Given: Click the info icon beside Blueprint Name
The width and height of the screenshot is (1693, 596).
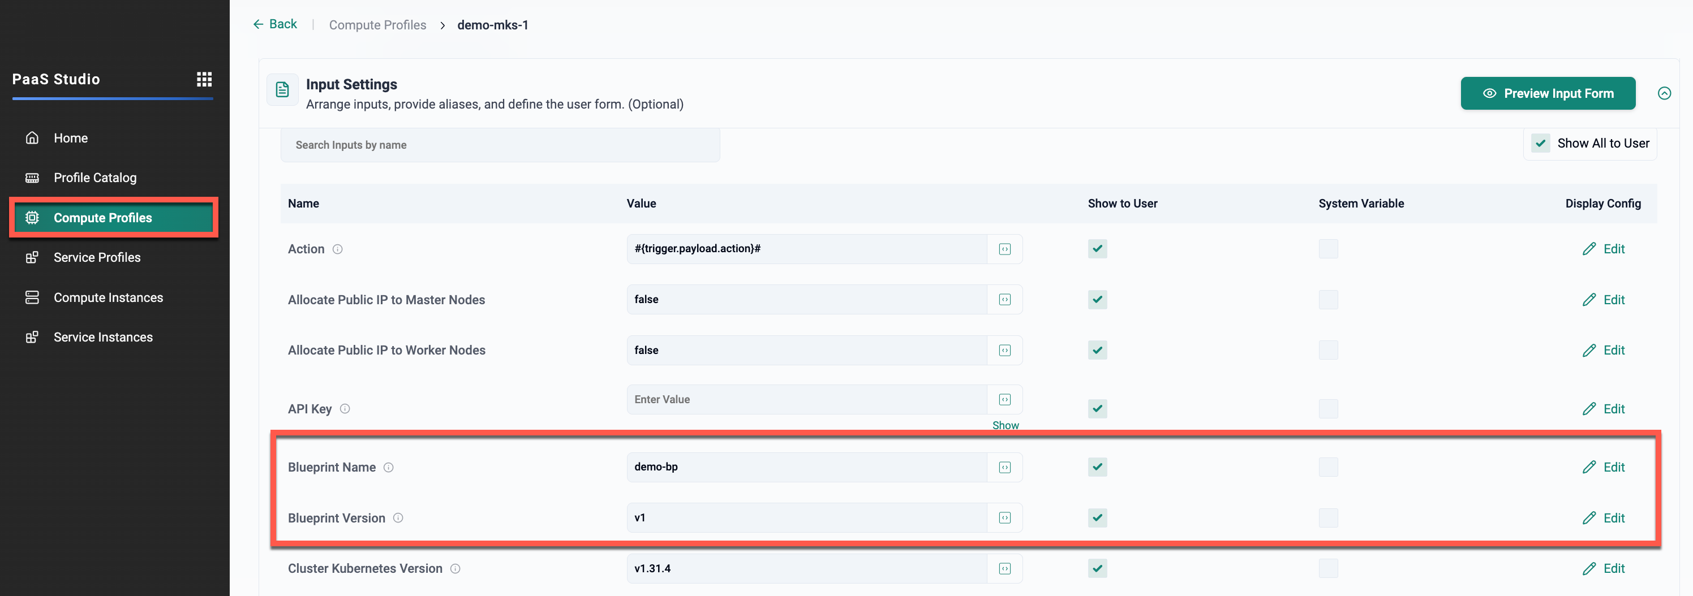Looking at the screenshot, I should tap(388, 467).
